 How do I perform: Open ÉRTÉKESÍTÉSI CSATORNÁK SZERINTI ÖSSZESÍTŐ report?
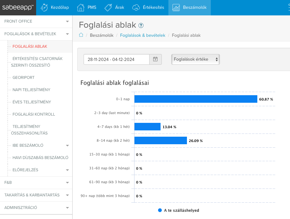click(x=37, y=62)
